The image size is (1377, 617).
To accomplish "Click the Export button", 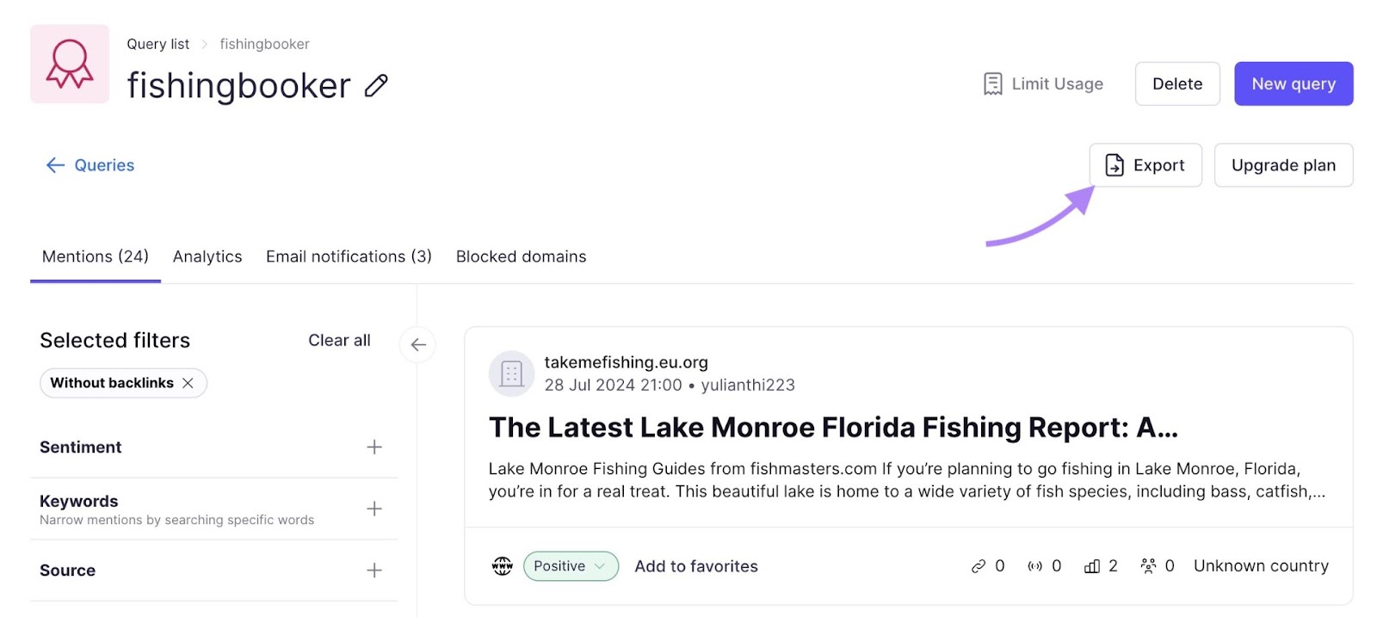I will click(x=1145, y=165).
